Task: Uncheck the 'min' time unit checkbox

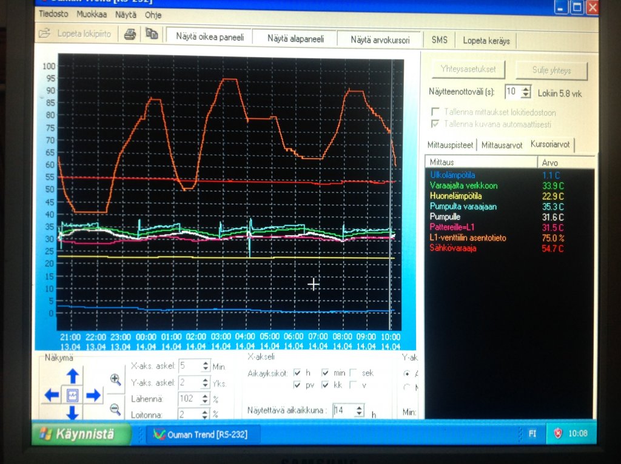Action: tap(326, 372)
